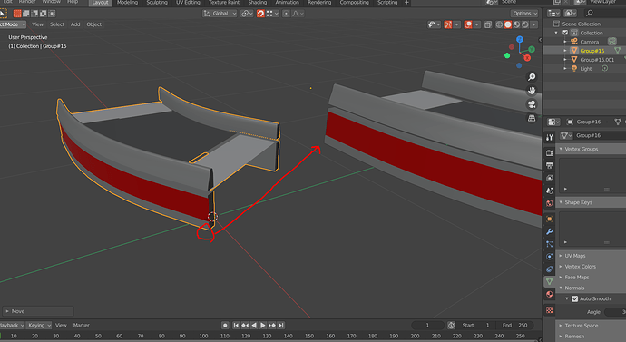The image size is (626, 342).
Task: Open the Modifiers wrench tab
Action: click(x=550, y=231)
